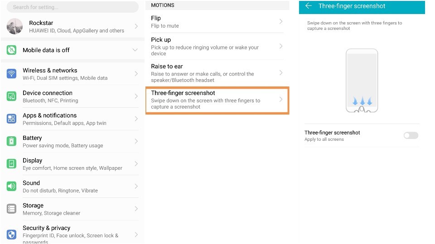The image size is (435, 244).
Task: Click the Sound speaker icon
Action: [12, 186]
